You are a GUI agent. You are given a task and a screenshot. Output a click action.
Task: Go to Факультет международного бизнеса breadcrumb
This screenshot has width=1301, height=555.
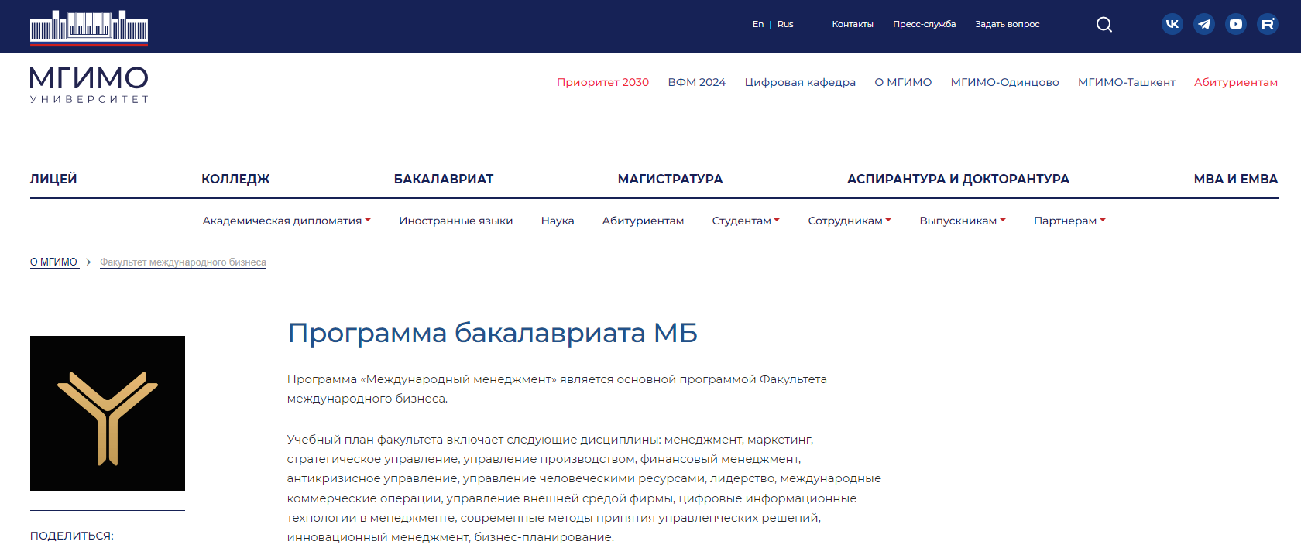[x=183, y=262]
